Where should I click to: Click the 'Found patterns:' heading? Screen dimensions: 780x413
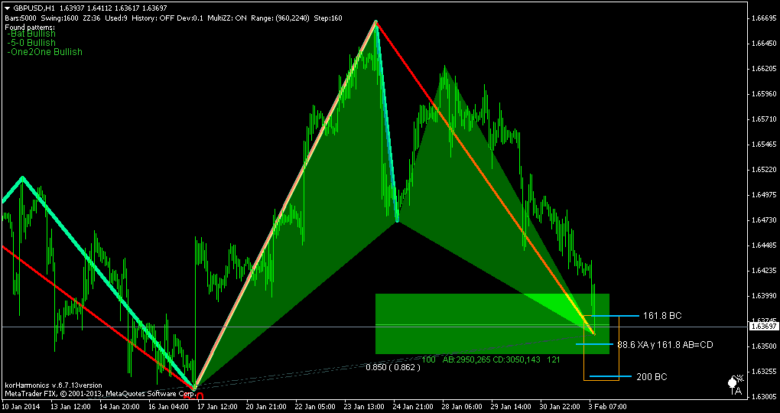point(30,26)
